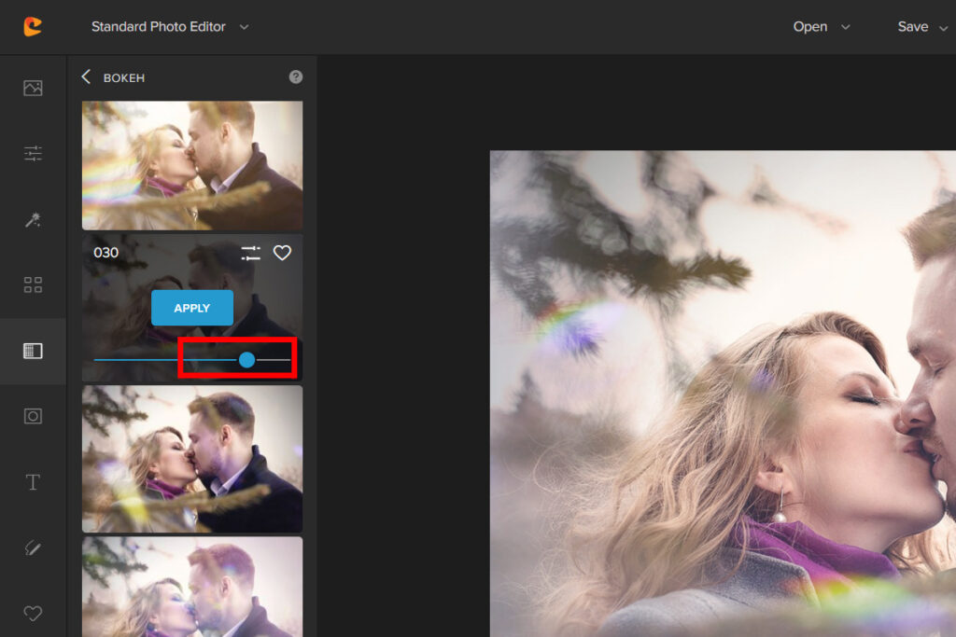The height and width of the screenshot is (637, 956).
Task: Open the Filters grid icon
Action: coord(33,285)
